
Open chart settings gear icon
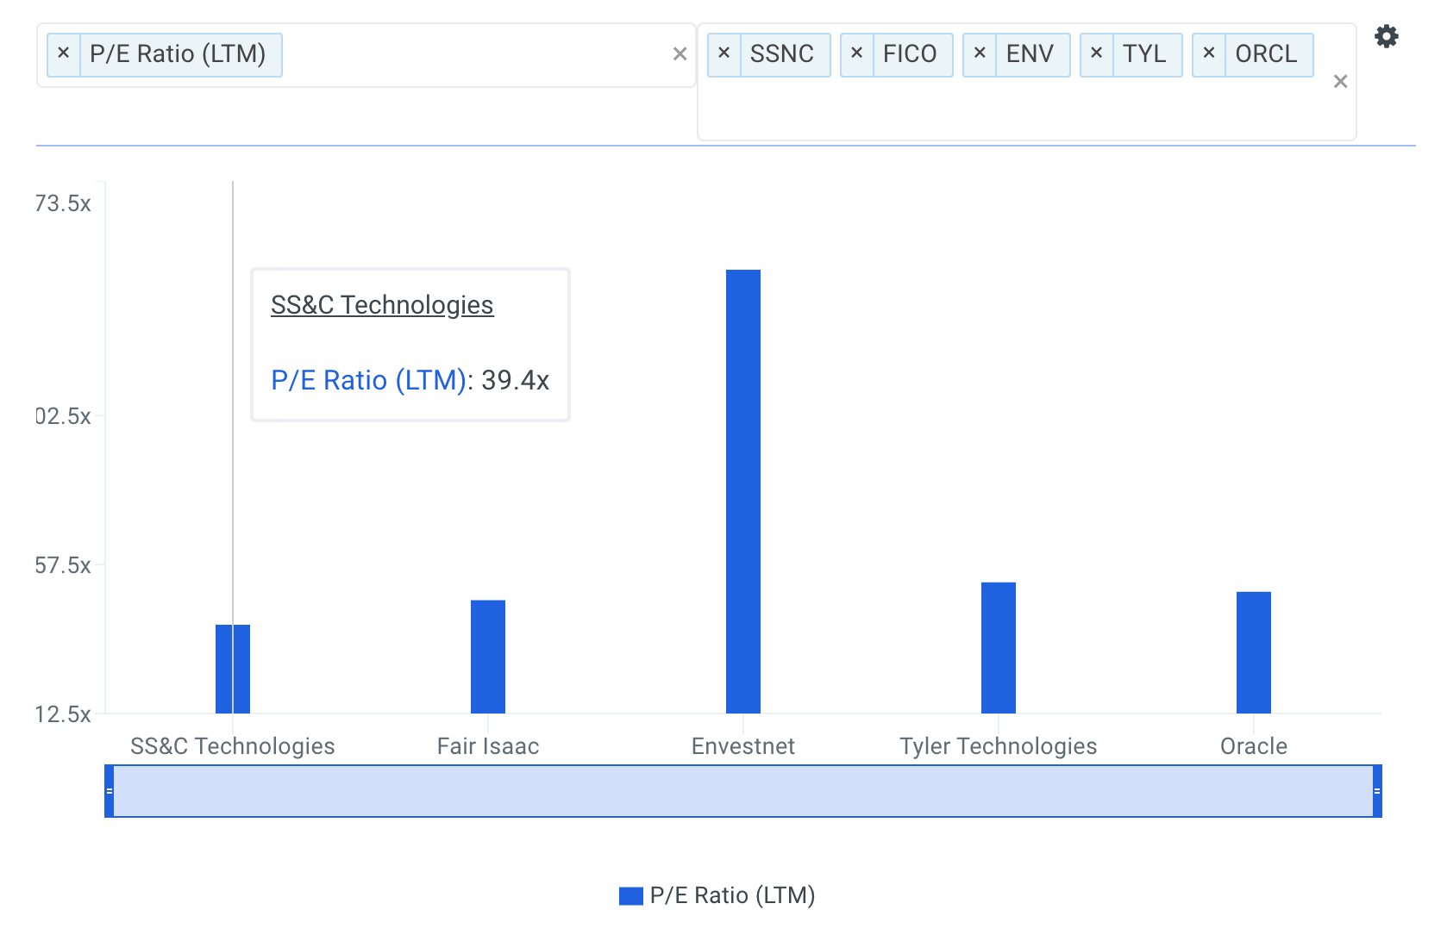[1386, 36]
